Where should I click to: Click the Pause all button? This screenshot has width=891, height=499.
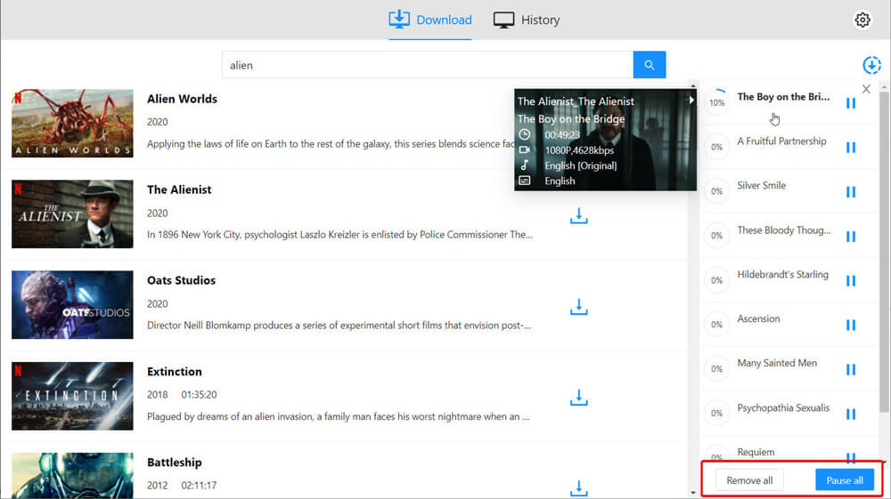pyautogui.click(x=845, y=480)
